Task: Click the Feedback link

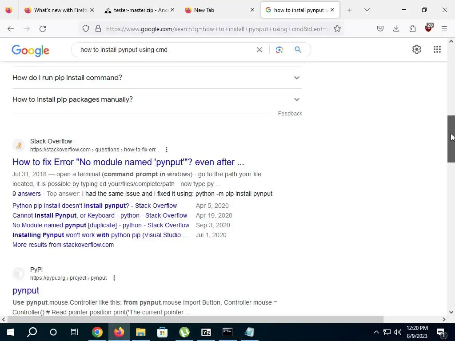Action: [x=290, y=114]
